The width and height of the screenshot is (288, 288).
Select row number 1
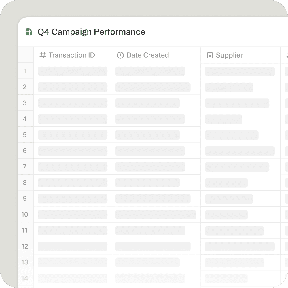coord(25,71)
